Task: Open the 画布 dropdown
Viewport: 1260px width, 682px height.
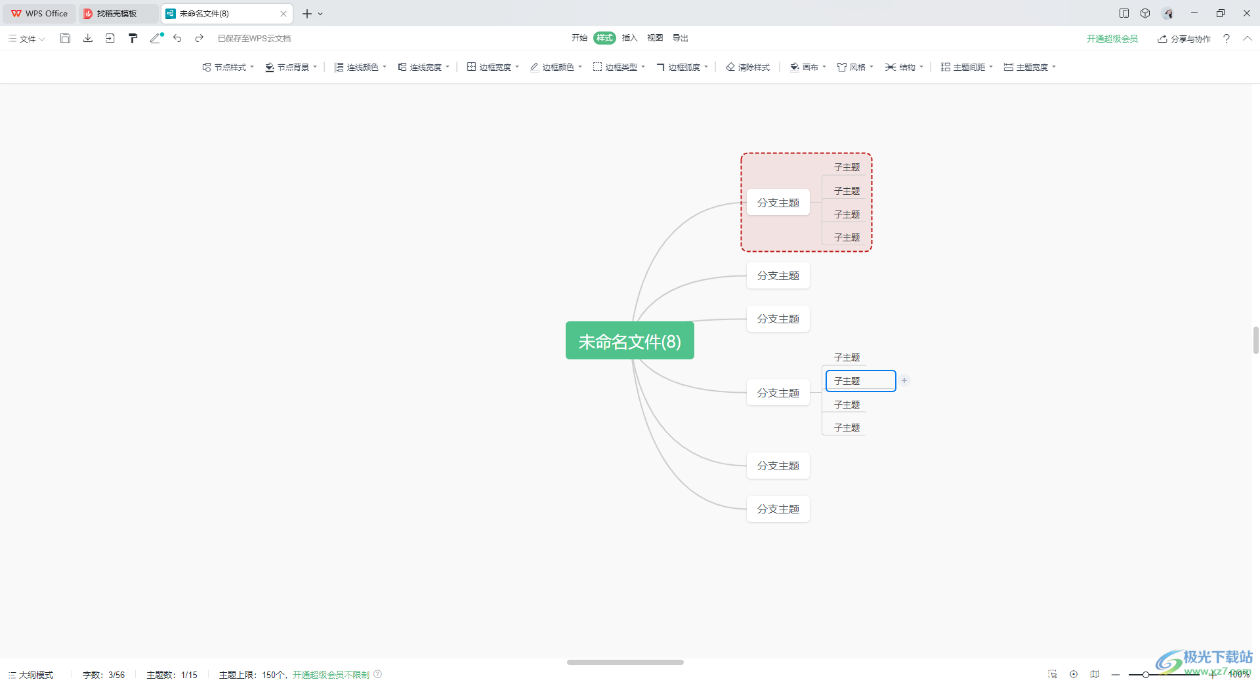Action: point(808,67)
